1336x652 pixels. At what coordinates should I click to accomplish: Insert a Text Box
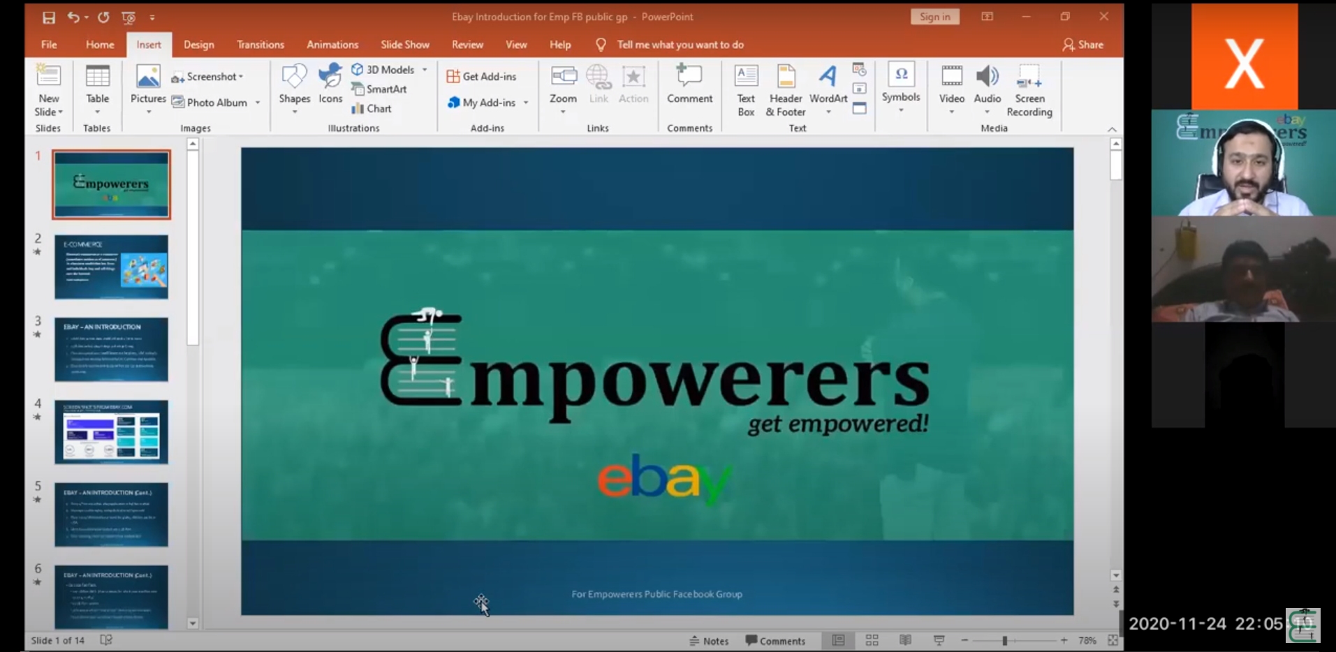pos(746,89)
